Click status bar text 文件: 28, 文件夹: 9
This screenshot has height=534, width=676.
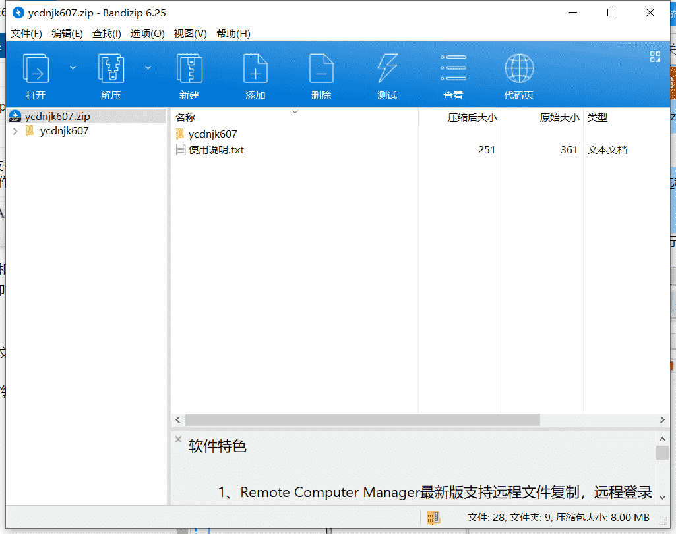509,518
